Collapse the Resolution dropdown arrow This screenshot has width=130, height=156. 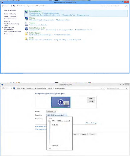click(x=66, y=115)
